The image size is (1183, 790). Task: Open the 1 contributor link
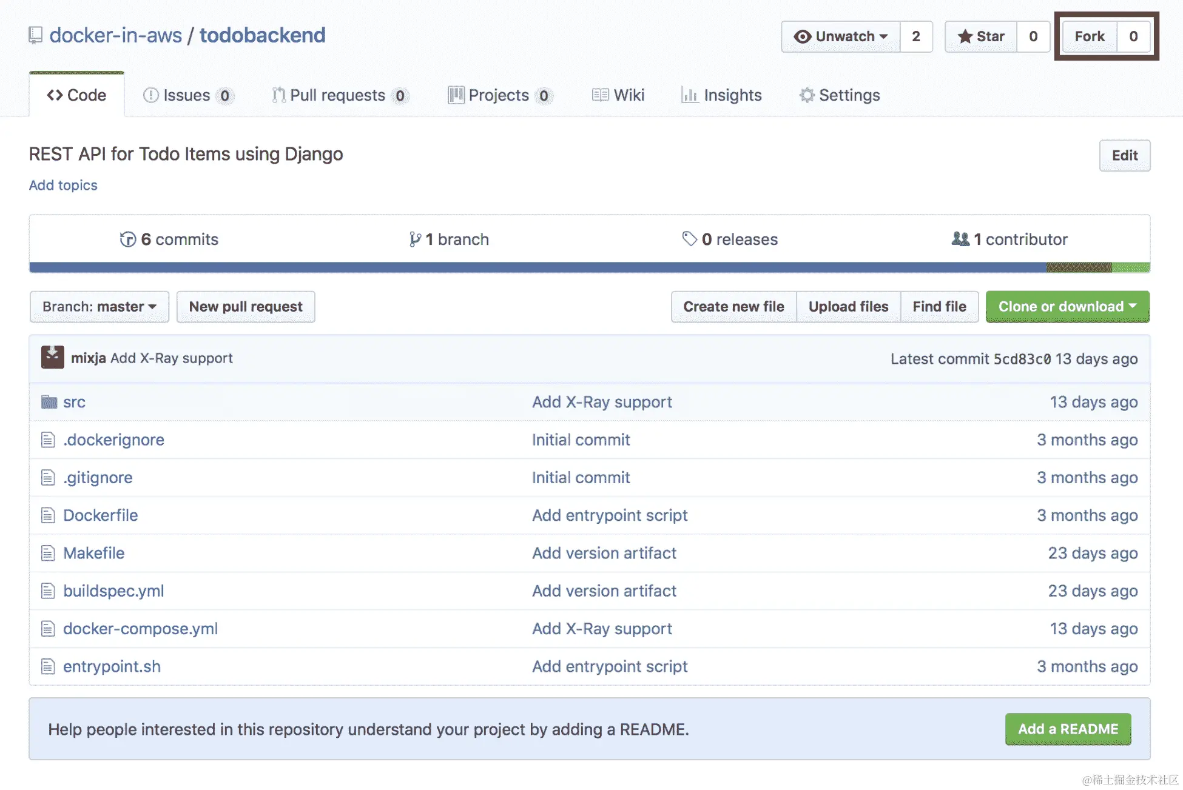[x=1010, y=239]
